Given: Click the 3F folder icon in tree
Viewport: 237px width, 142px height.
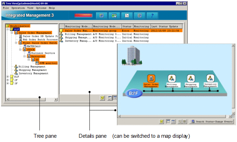Looking at the screenshot, I should coord(12,83).
